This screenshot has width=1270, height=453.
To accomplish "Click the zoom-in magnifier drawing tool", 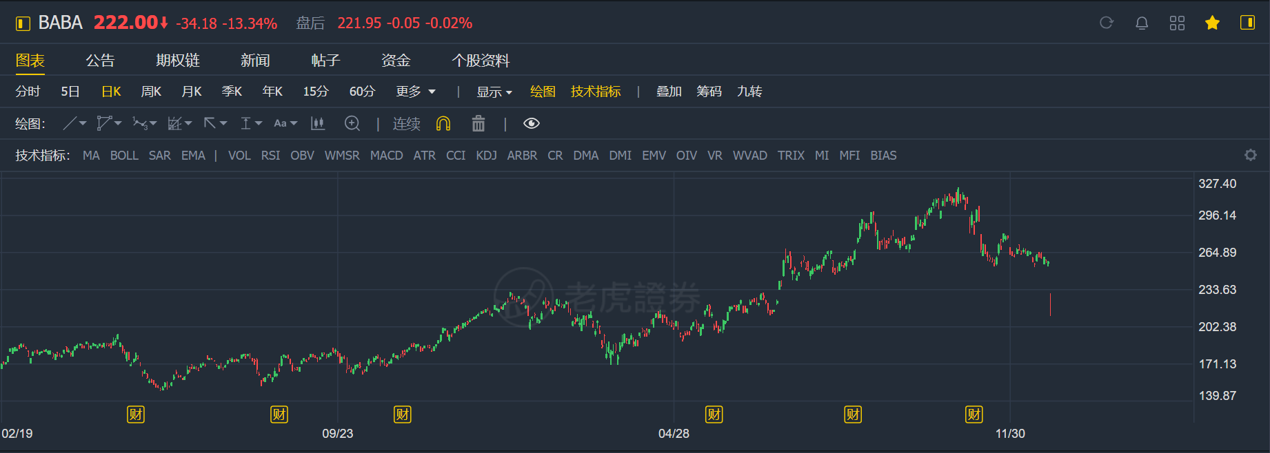I will pos(352,123).
